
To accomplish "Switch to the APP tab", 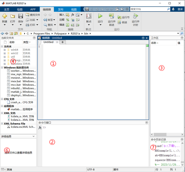I will (x=33, y=9).
